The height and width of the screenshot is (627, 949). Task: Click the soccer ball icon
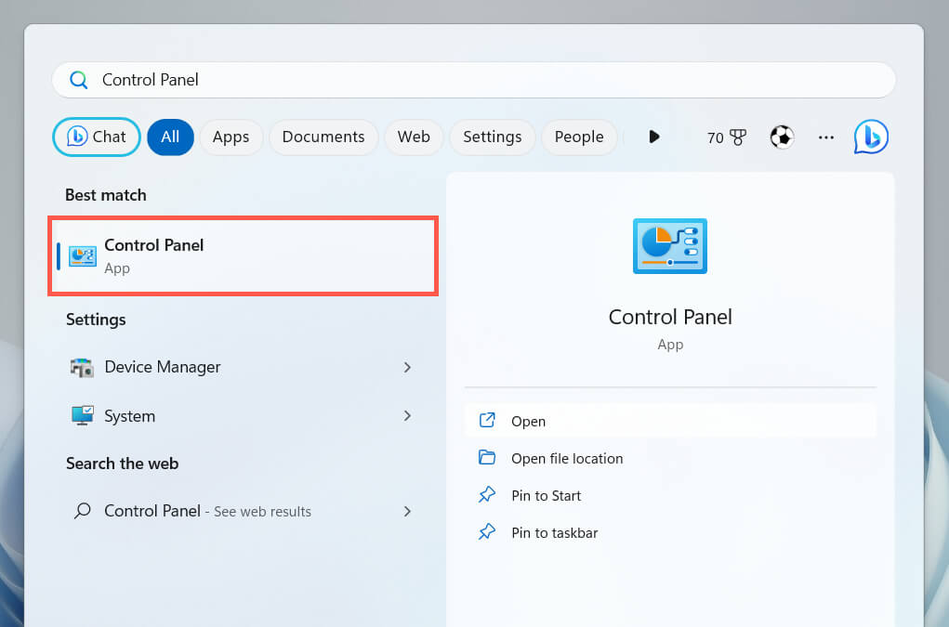pos(782,137)
